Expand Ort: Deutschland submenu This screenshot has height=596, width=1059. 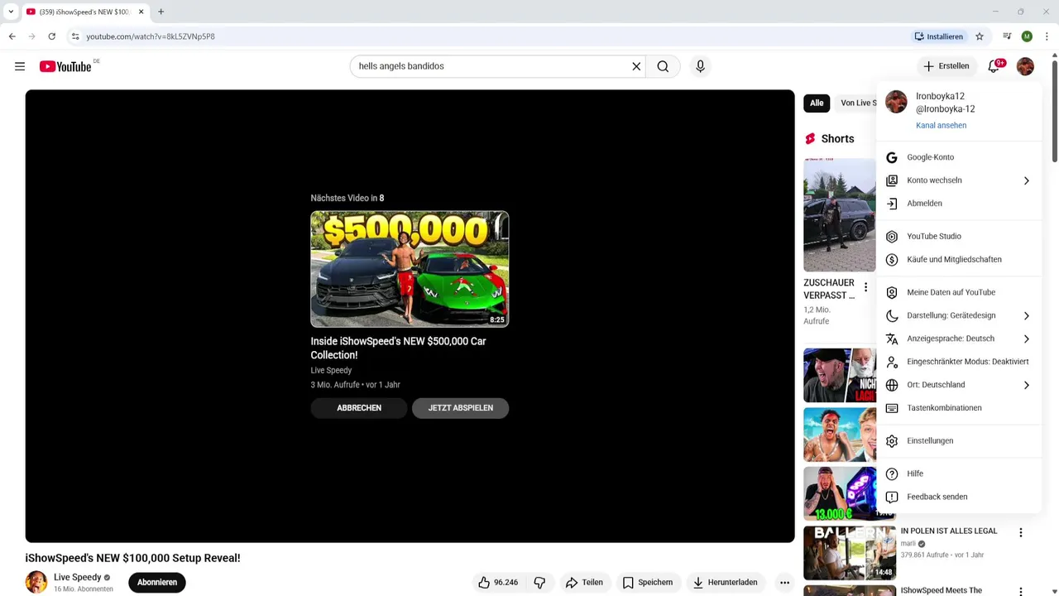pos(959,385)
